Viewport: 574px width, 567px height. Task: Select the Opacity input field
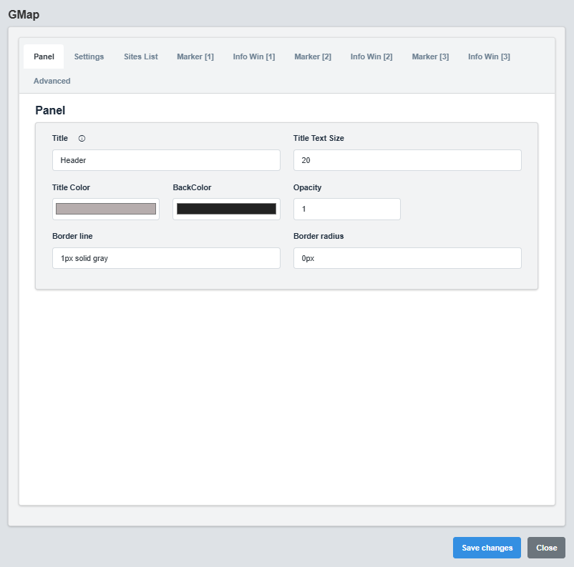(346, 209)
